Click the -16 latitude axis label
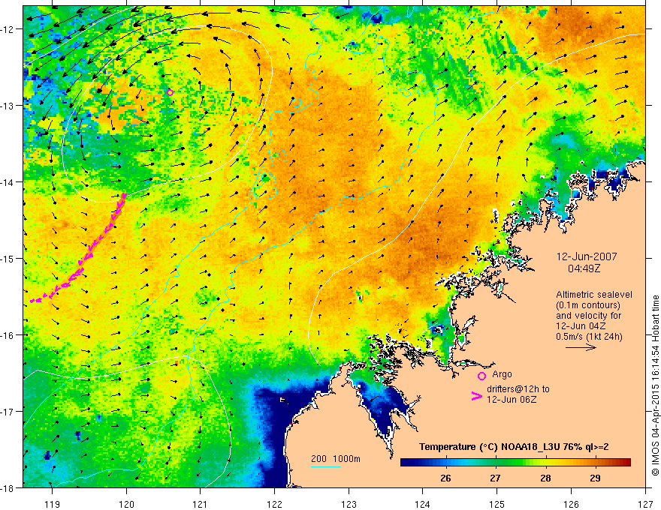The height and width of the screenshot is (510, 661). tap(8, 335)
